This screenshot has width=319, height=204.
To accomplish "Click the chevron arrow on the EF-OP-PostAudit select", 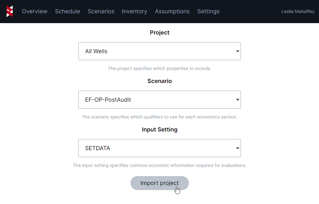I will (x=238, y=100).
